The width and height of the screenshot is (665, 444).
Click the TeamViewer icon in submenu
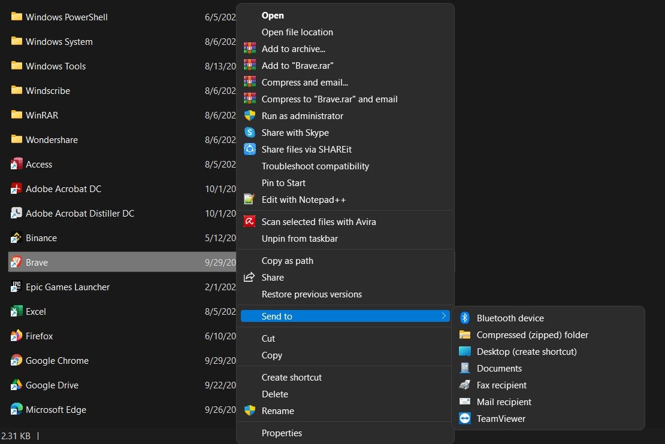(465, 419)
